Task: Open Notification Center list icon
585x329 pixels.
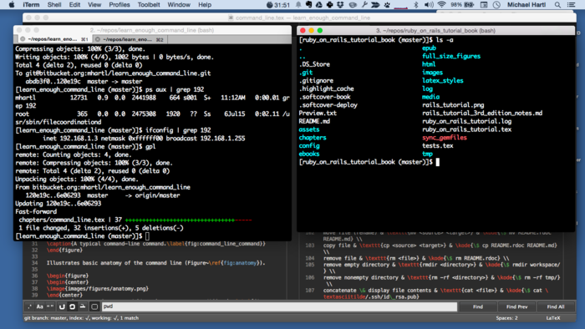Action: (x=571, y=5)
